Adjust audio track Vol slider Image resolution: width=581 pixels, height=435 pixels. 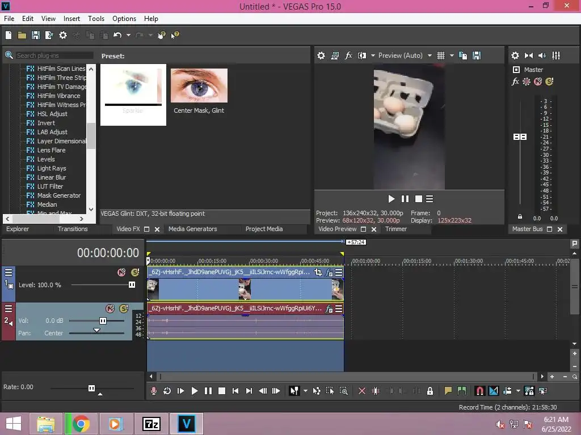[x=103, y=321]
